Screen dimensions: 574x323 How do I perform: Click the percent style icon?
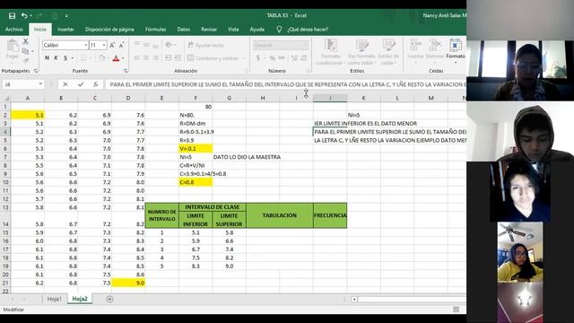[x=272, y=57]
